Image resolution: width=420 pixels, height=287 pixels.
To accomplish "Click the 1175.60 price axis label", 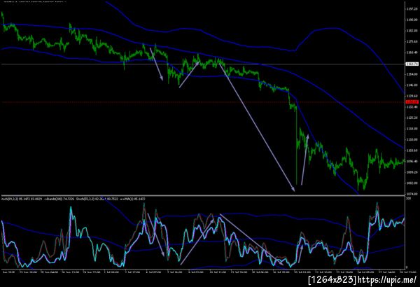I will pyautogui.click(x=412, y=41).
